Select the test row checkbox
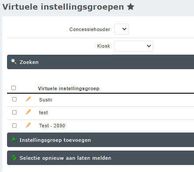This screenshot has width=194, height=172. [14, 112]
